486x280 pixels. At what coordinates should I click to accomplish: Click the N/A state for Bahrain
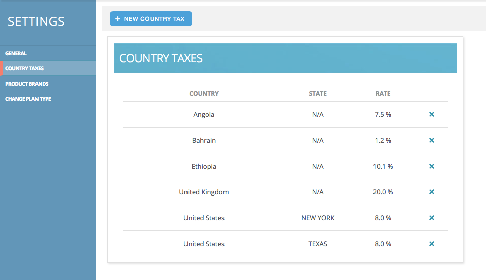318,140
